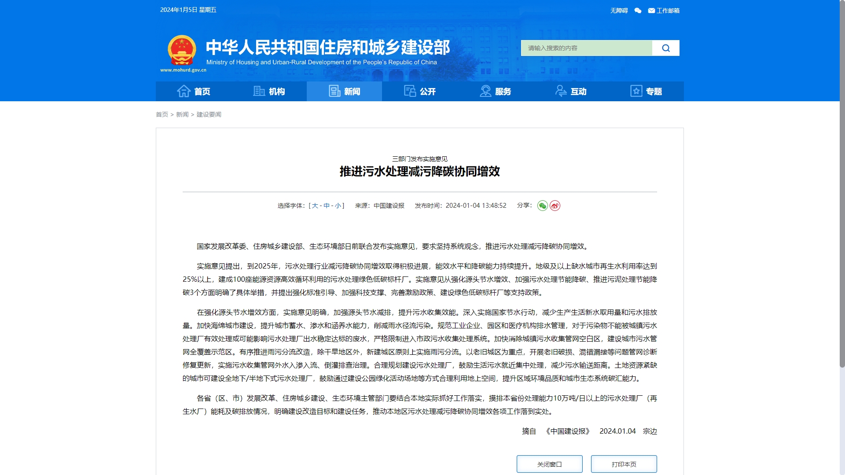Click the 首页 breadcrumb link
Screen dimensions: 845x475
[x=162, y=114]
